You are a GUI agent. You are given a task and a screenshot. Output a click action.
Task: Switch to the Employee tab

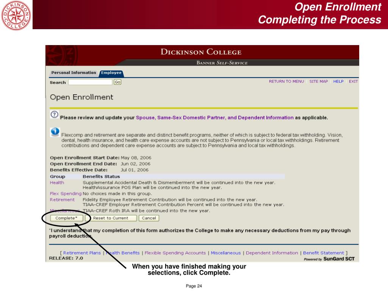coord(111,73)
